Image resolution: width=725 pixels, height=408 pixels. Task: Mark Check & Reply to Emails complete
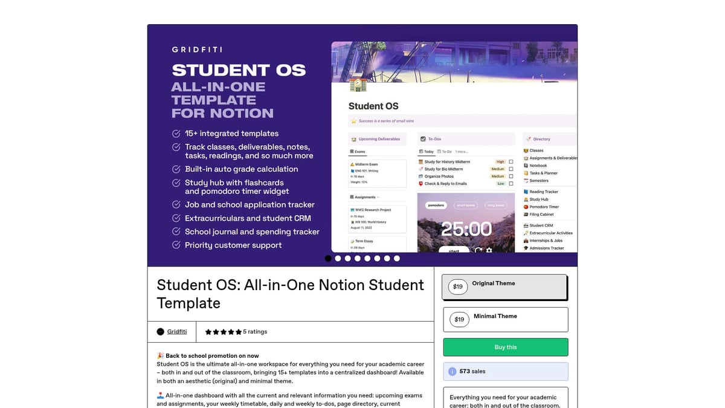point(511,184)
